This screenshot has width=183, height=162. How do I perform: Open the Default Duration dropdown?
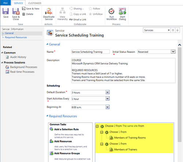107,92
